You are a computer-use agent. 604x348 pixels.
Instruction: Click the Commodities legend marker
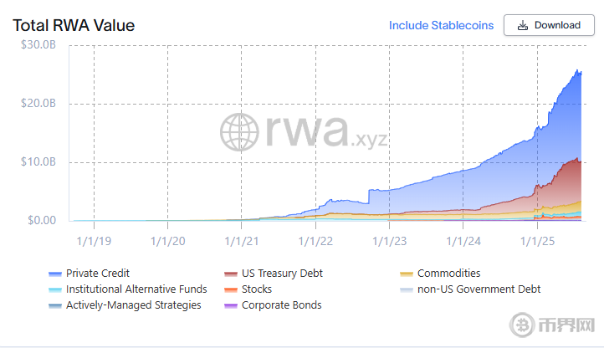pos(407,274)
